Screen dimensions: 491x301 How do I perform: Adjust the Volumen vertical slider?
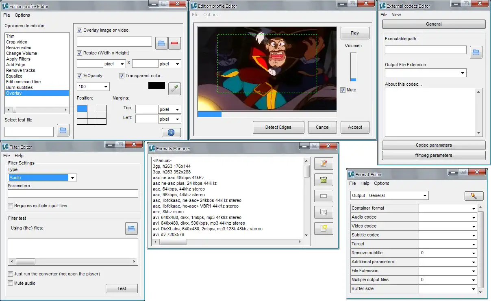click(353, 67)
